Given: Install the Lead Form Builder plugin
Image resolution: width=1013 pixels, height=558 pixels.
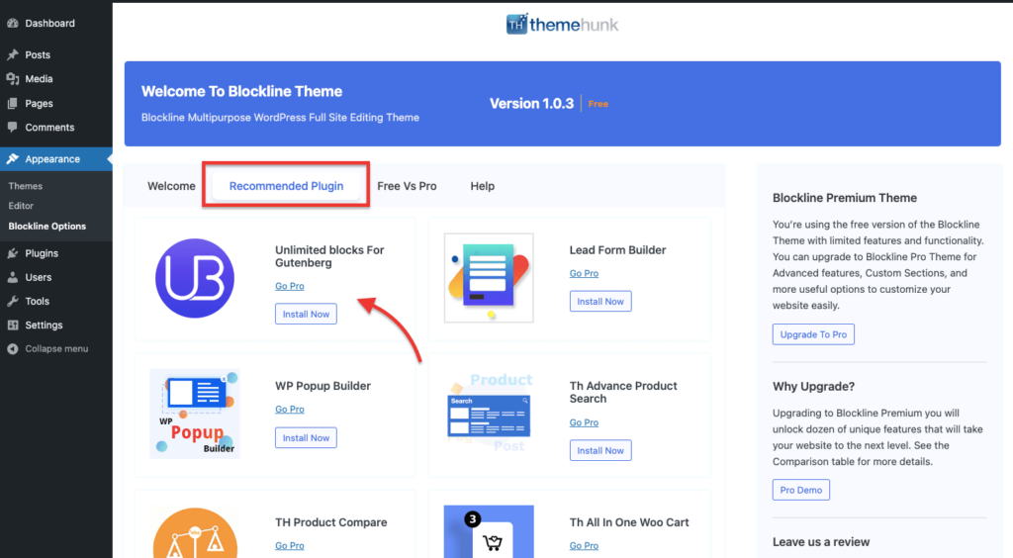Looking at the screenshot, I should point(600,301).
